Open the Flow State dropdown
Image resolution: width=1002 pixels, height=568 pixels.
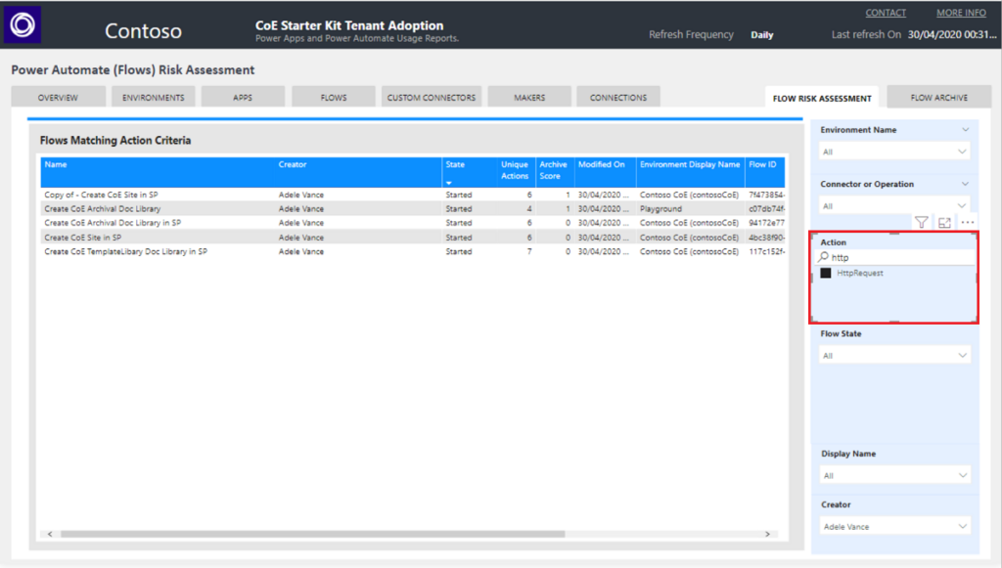(894, 356)
